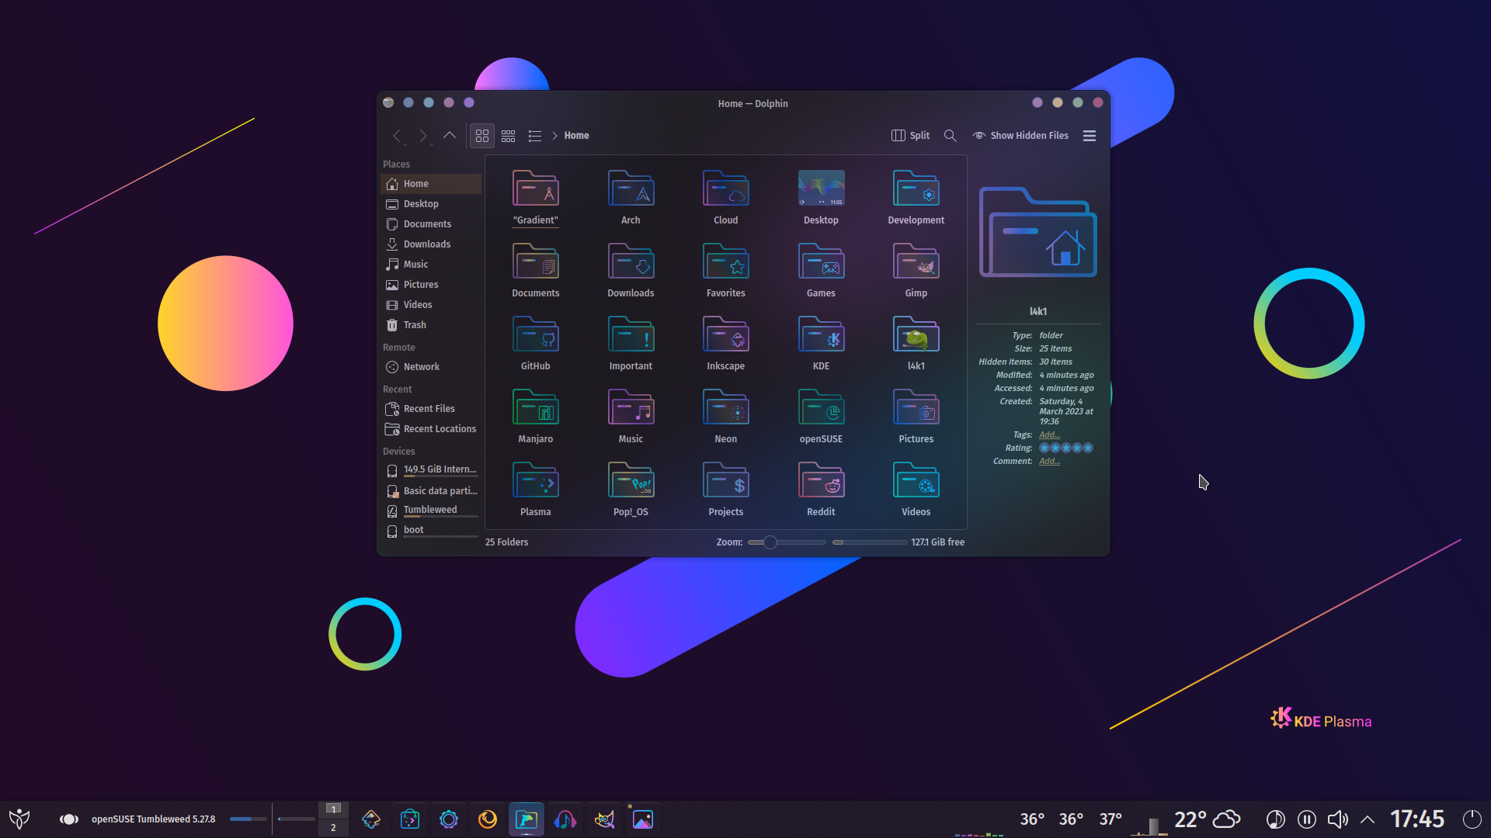
Task: Adjust the Zoom slider handle
Action: point(770,542)
